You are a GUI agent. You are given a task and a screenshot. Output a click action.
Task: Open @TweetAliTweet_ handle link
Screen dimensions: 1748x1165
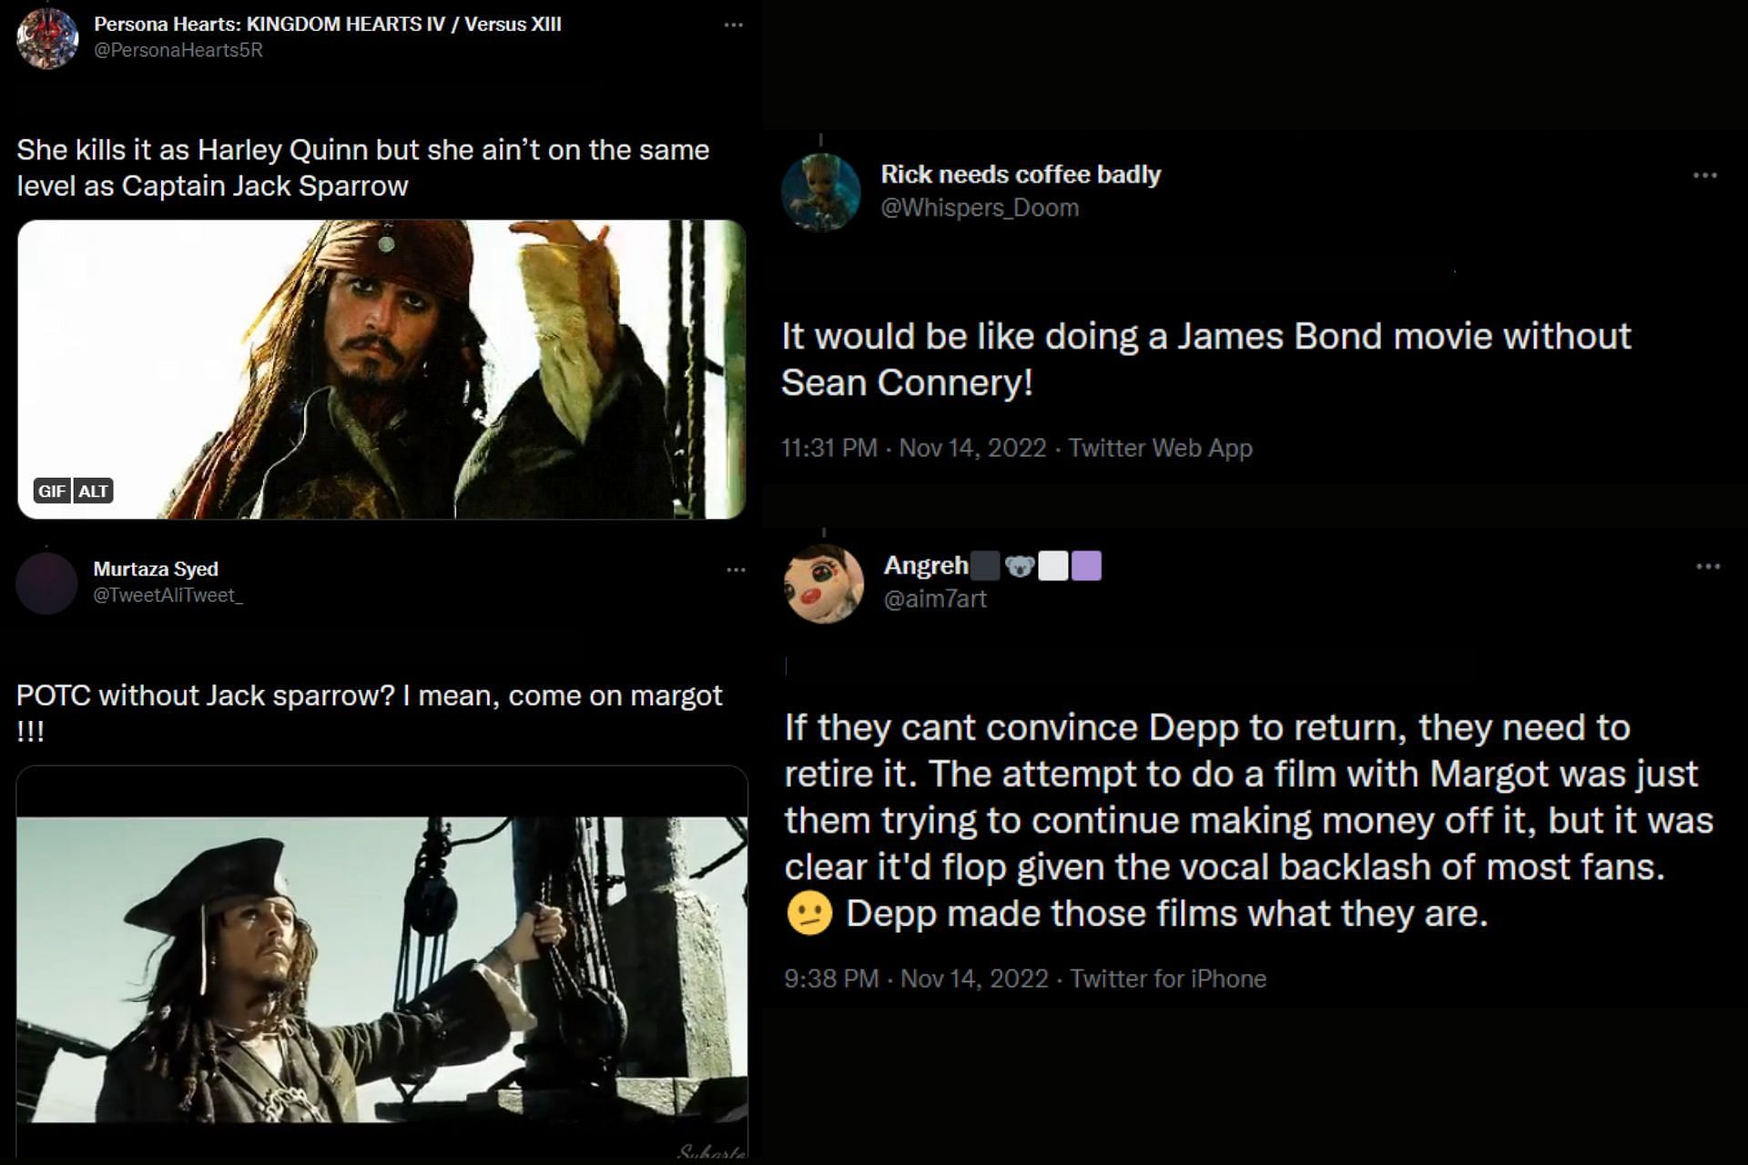168,595
